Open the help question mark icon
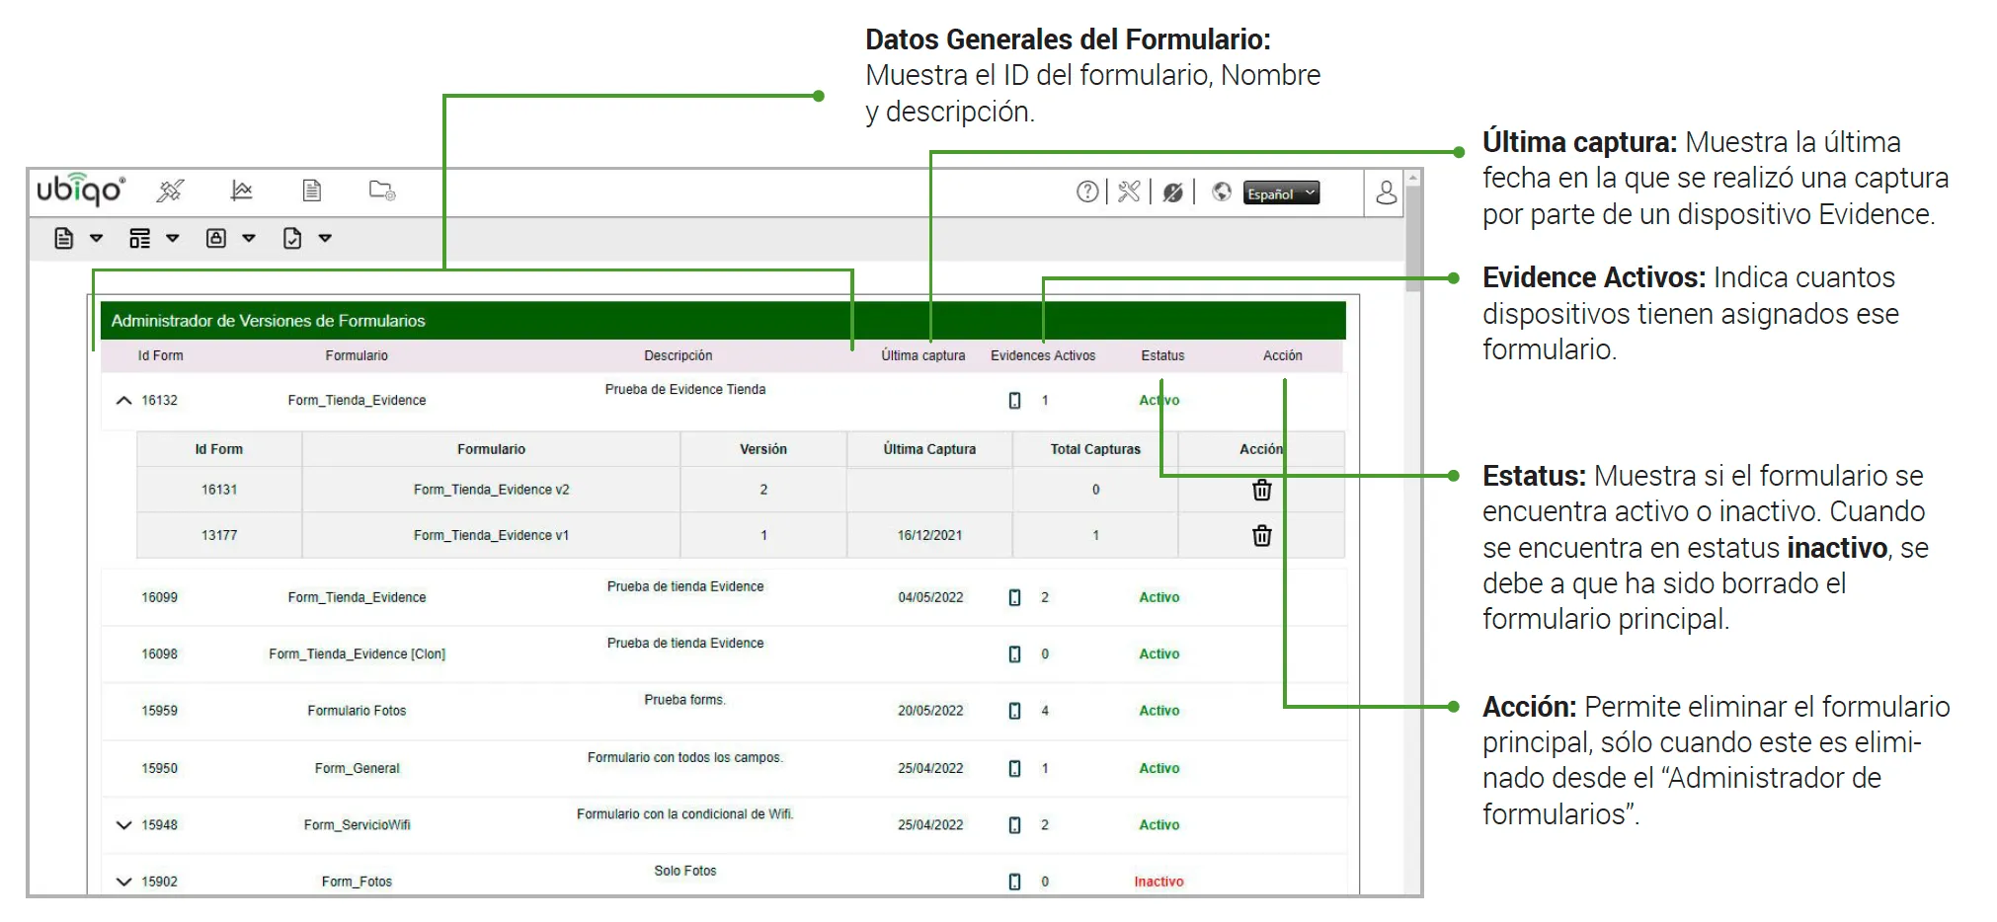 pyautogui.click(x=1087, y=192)
